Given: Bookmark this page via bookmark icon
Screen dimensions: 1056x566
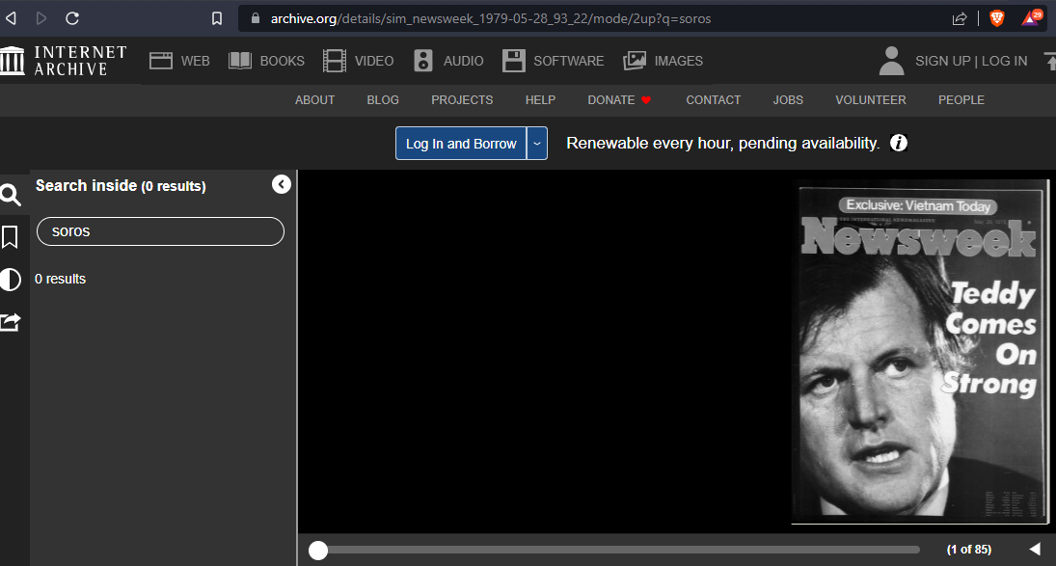Looking at the screenshot, I should click(217, 18).
